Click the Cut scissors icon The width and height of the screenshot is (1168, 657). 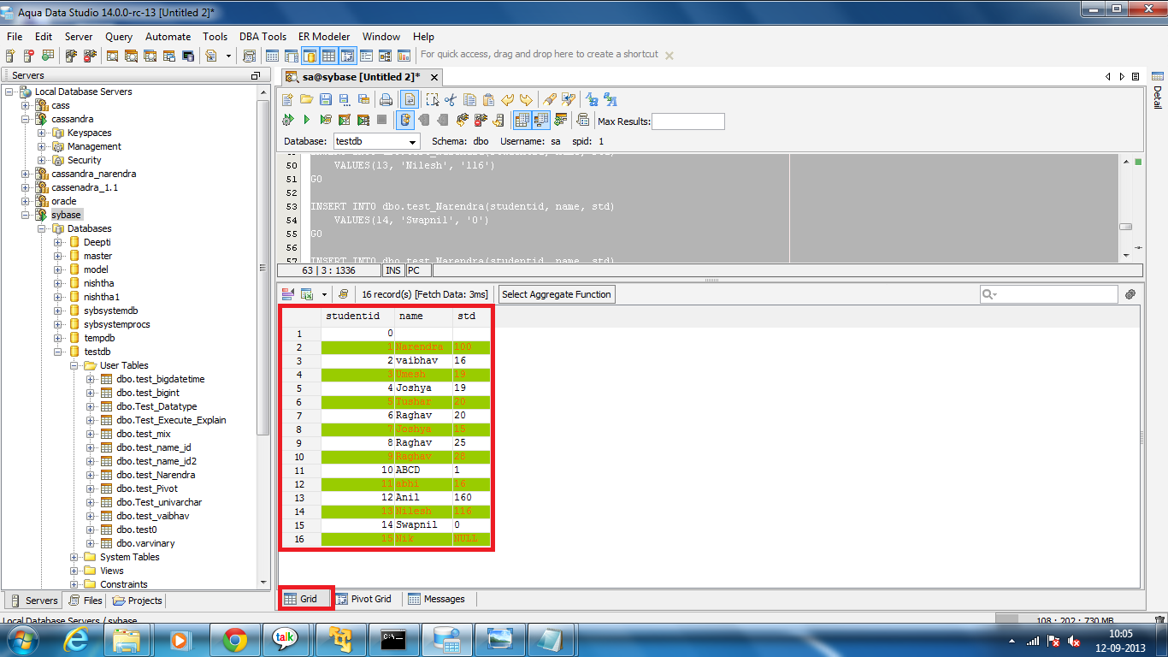451,99
